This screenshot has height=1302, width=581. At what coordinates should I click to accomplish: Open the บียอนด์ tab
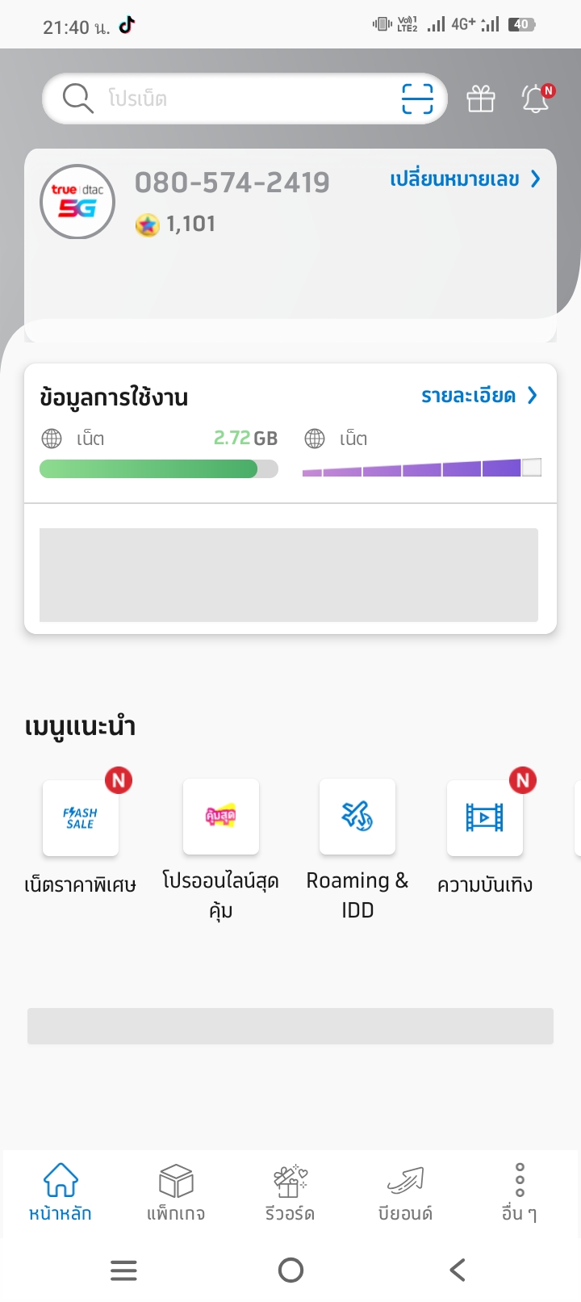[x=405, y=1191]
